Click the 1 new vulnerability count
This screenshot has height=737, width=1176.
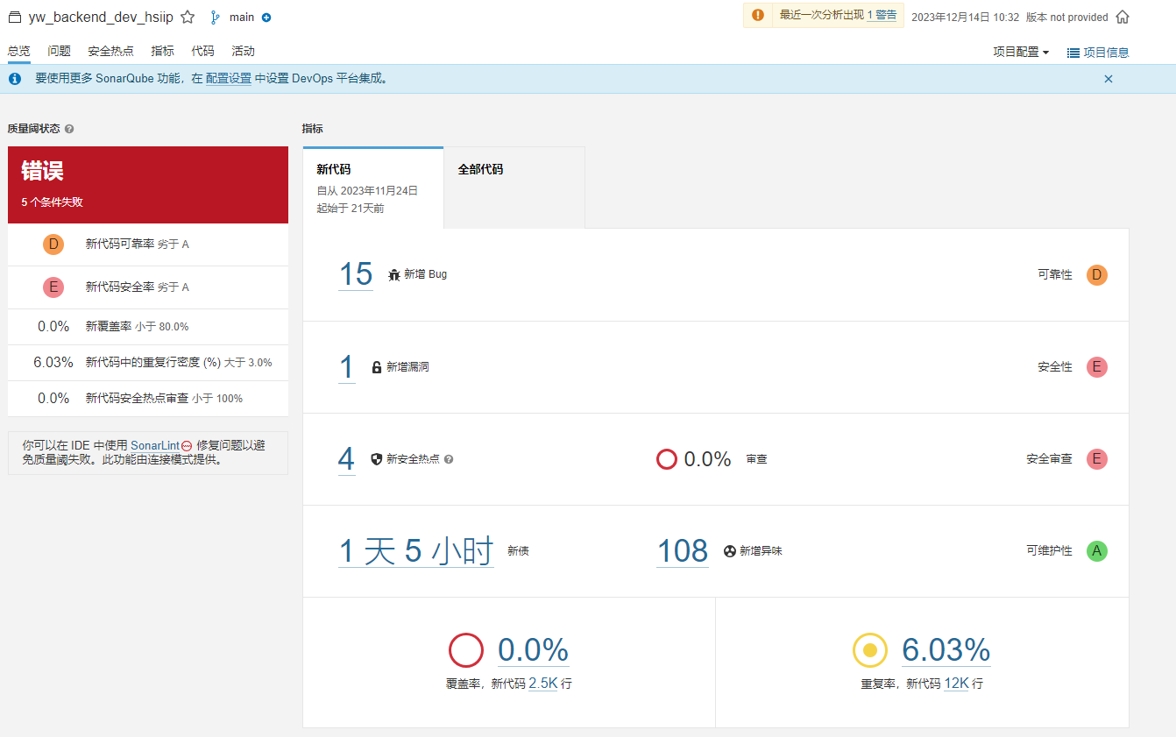tap(347, 367)
